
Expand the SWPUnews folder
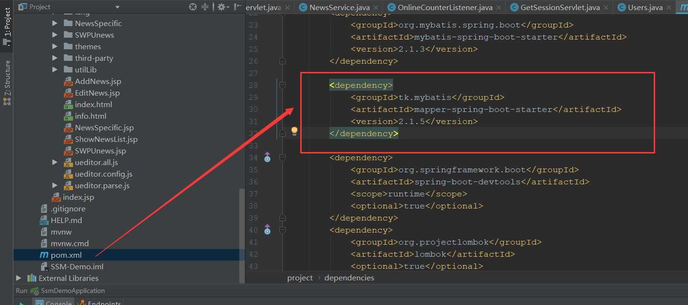[55, 35]
